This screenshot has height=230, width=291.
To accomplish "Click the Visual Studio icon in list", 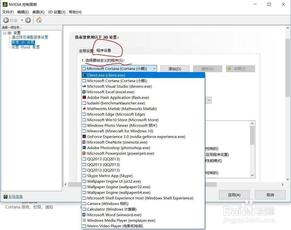I will tap(84, 86).
